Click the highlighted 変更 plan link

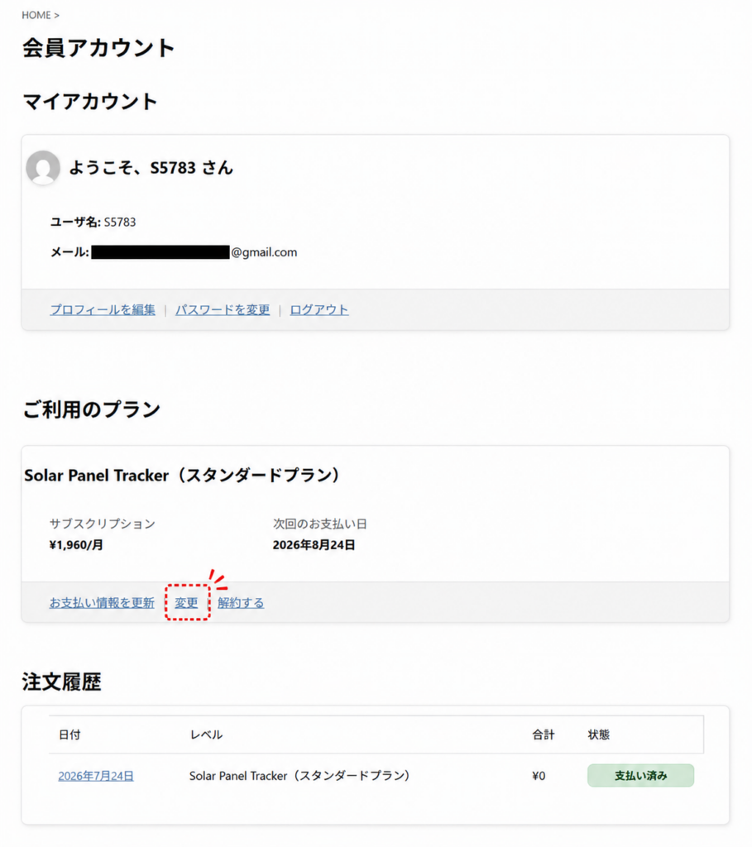(186, 602)
